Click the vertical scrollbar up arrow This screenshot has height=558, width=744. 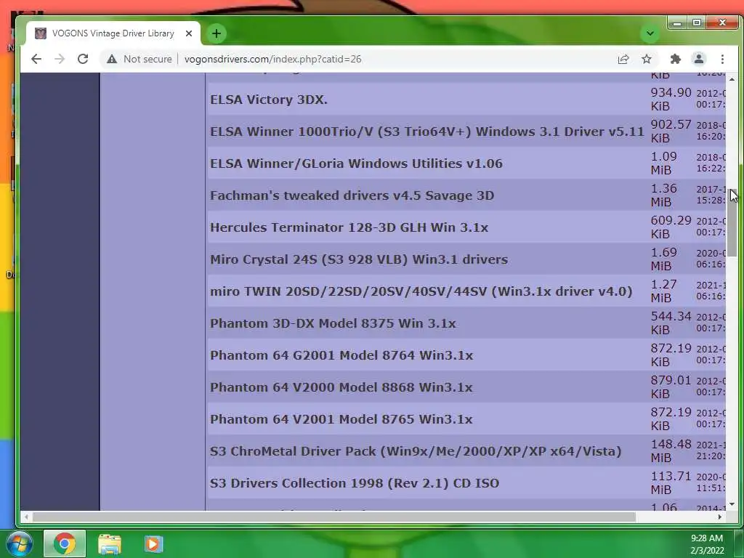(x=732, y=78)
